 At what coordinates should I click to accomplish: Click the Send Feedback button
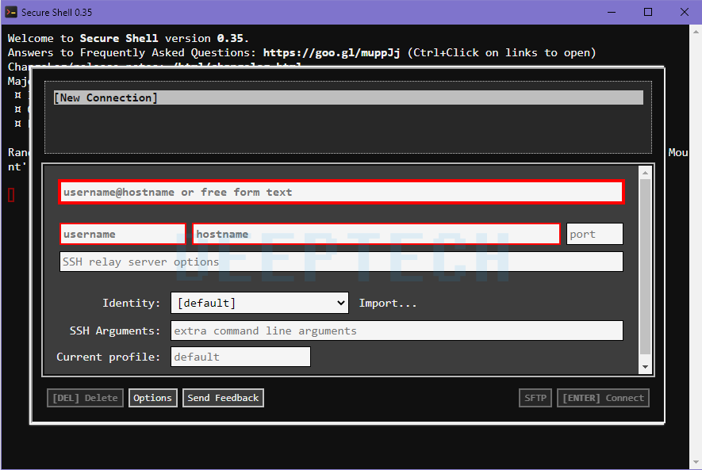(x=223, y=398)
